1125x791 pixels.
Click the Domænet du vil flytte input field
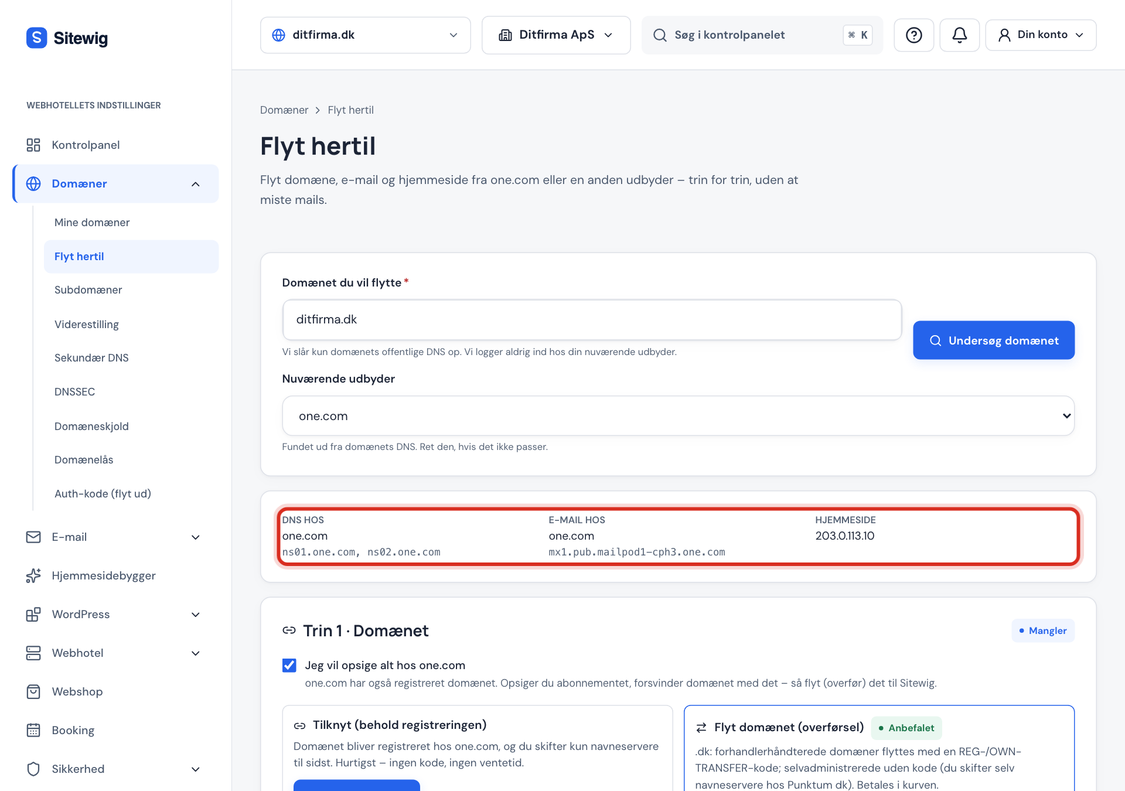coord(592,319)
